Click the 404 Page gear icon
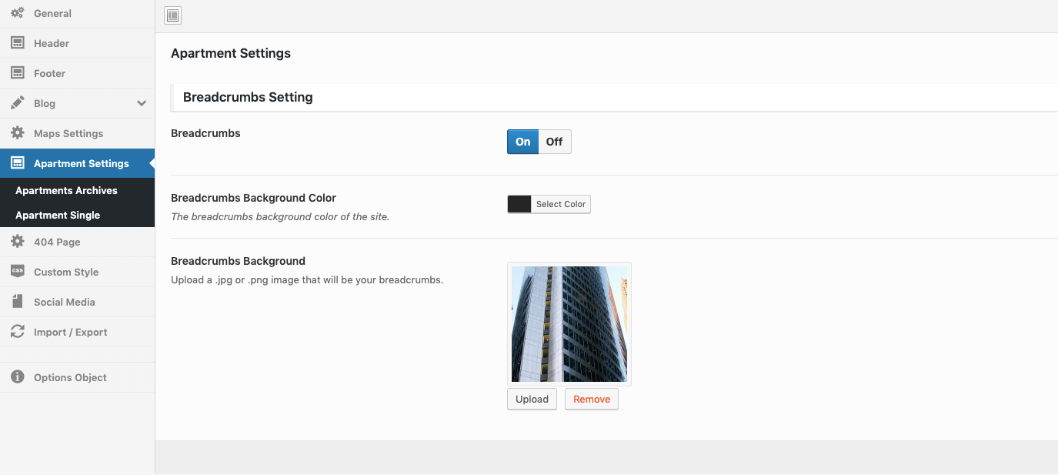The image size is (1058, 475). point(17,242)
